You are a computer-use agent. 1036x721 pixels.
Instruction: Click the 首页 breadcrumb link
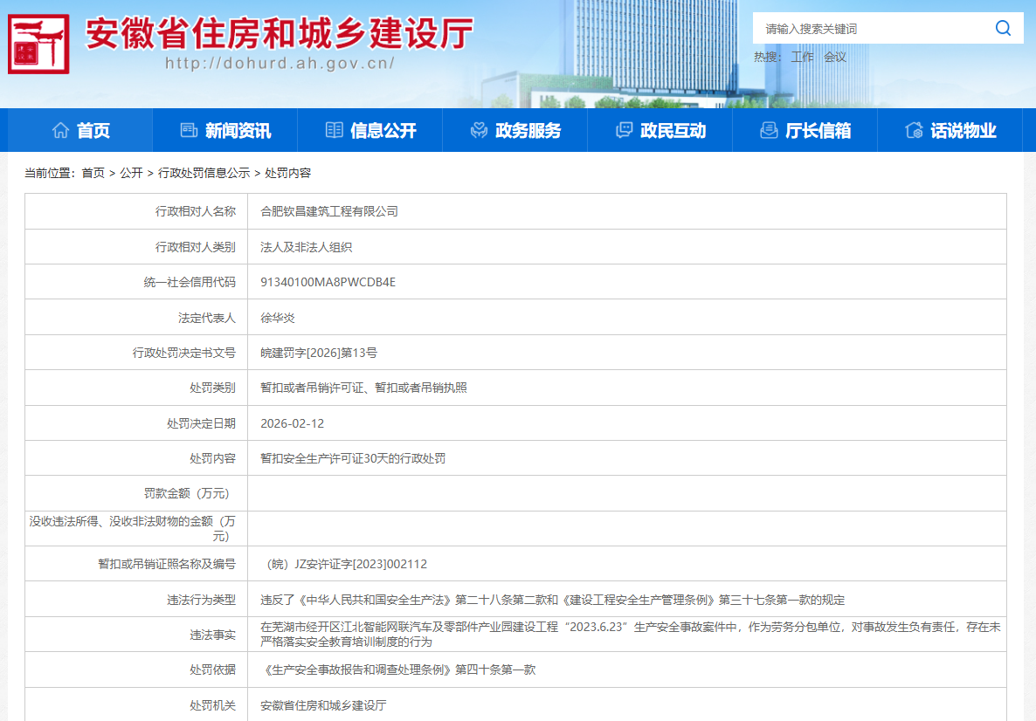[x=93, y=174]
